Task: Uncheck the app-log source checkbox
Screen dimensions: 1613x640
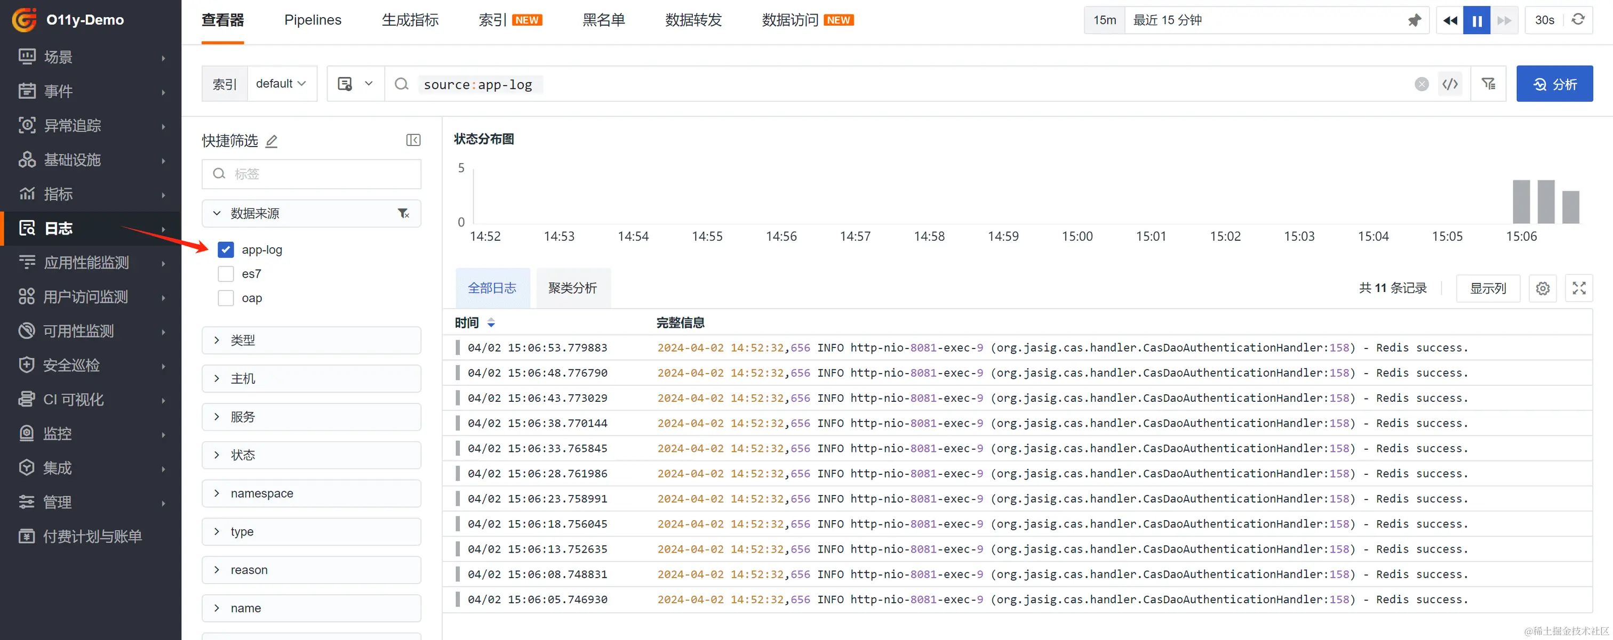Action: (226, 249)
